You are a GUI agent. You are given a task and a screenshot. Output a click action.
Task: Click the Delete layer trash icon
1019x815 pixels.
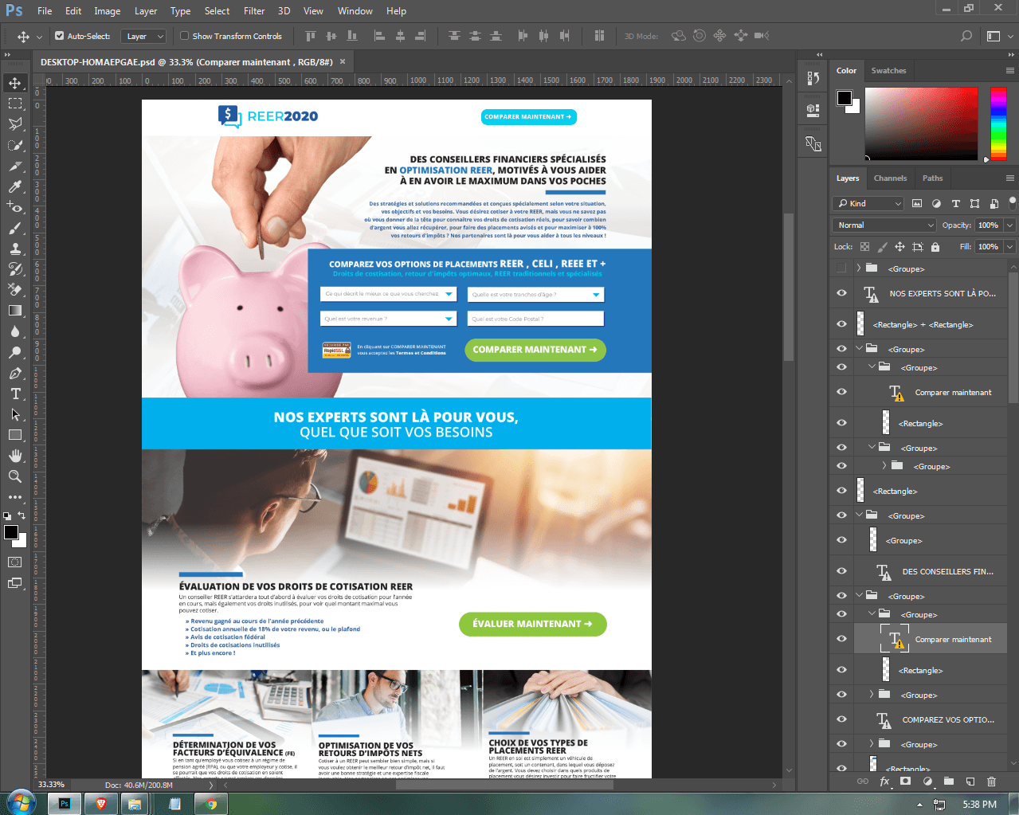pos(991,782)
